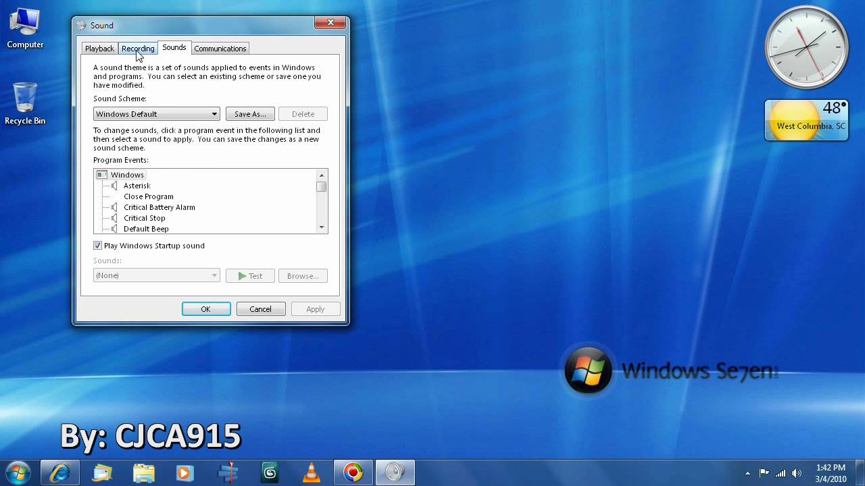The width and height of the screenshot is (865, 486).
Task: Launch Internet Explorer from the taskbar
Action: pyautogui.click(x=60, y=473)
